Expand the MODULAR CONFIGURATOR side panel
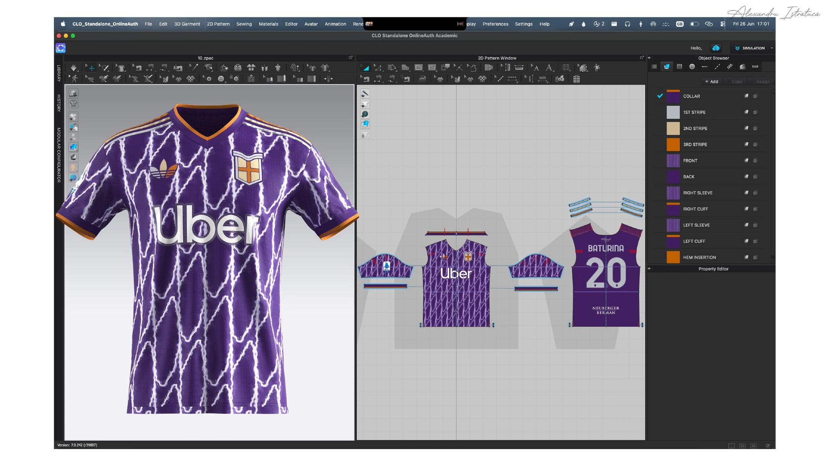Screen dimensions: 829x466 pos(59,155)
